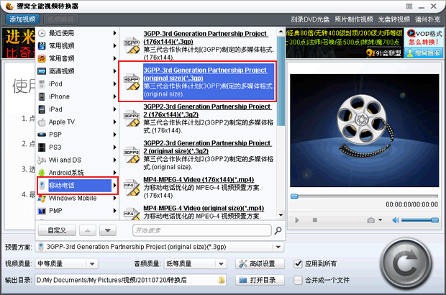Viewport: 446px width, 295px height.
Task: Open 最近使用 category
Action: [x=77, y=33]
